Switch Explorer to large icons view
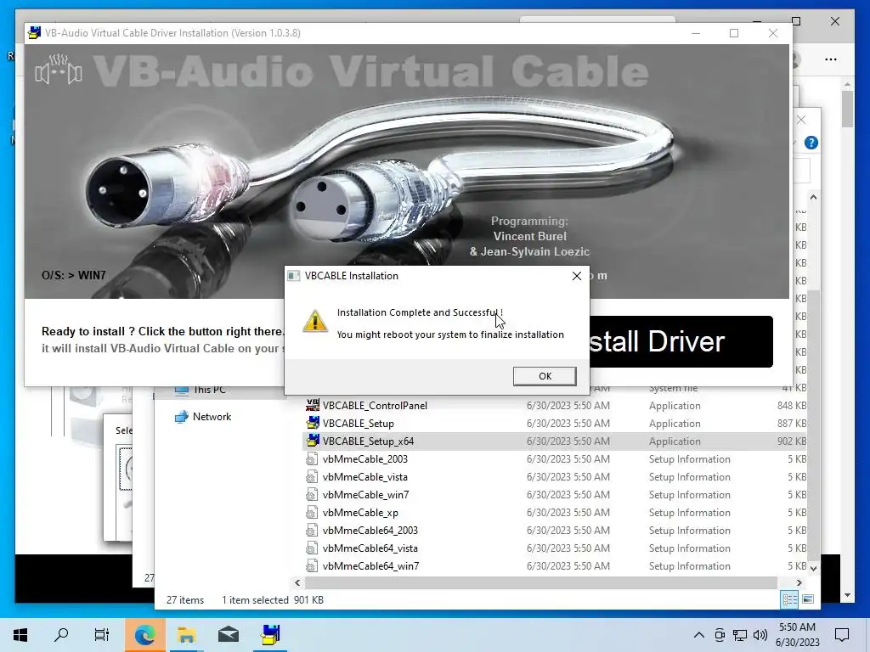This screenshot has height=652, width=870. pyautogui.click(x=808, y=599)
